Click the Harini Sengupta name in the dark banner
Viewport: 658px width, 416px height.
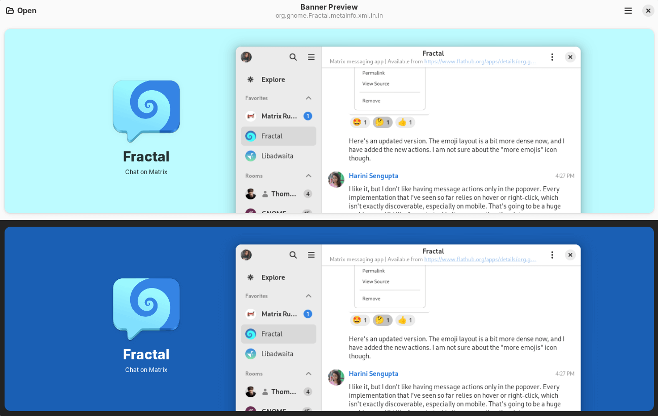click(x=373, y=373)
